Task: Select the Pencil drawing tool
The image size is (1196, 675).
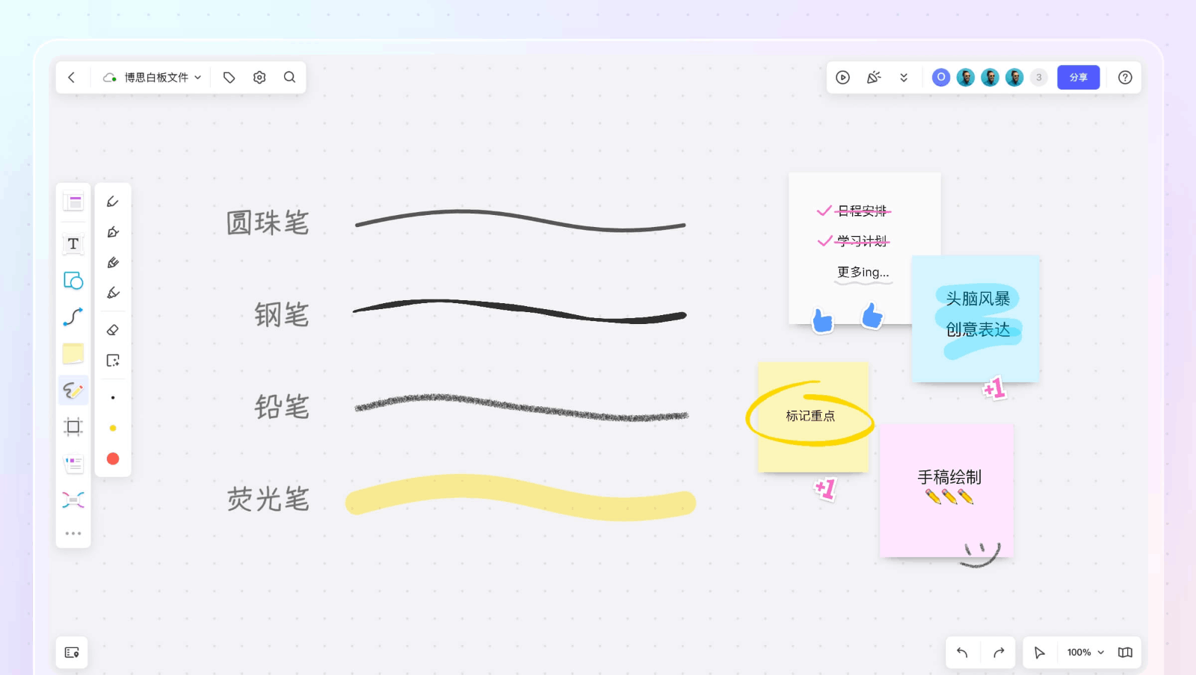Action: (x=113, y=262)
